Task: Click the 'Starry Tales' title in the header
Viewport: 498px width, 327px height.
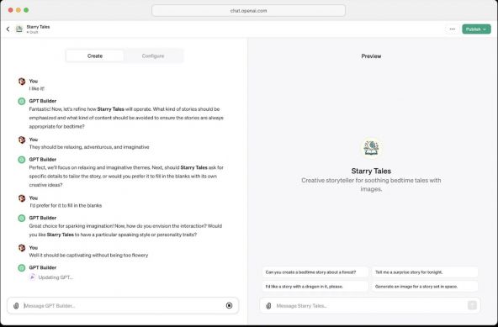Action: pyautogui.click(x=38, y=27)
